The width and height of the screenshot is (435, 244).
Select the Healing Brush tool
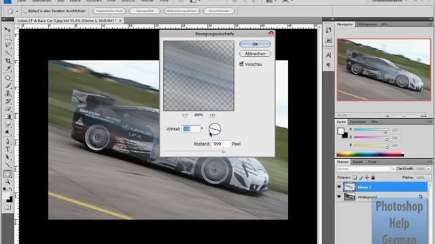(7, 78)
